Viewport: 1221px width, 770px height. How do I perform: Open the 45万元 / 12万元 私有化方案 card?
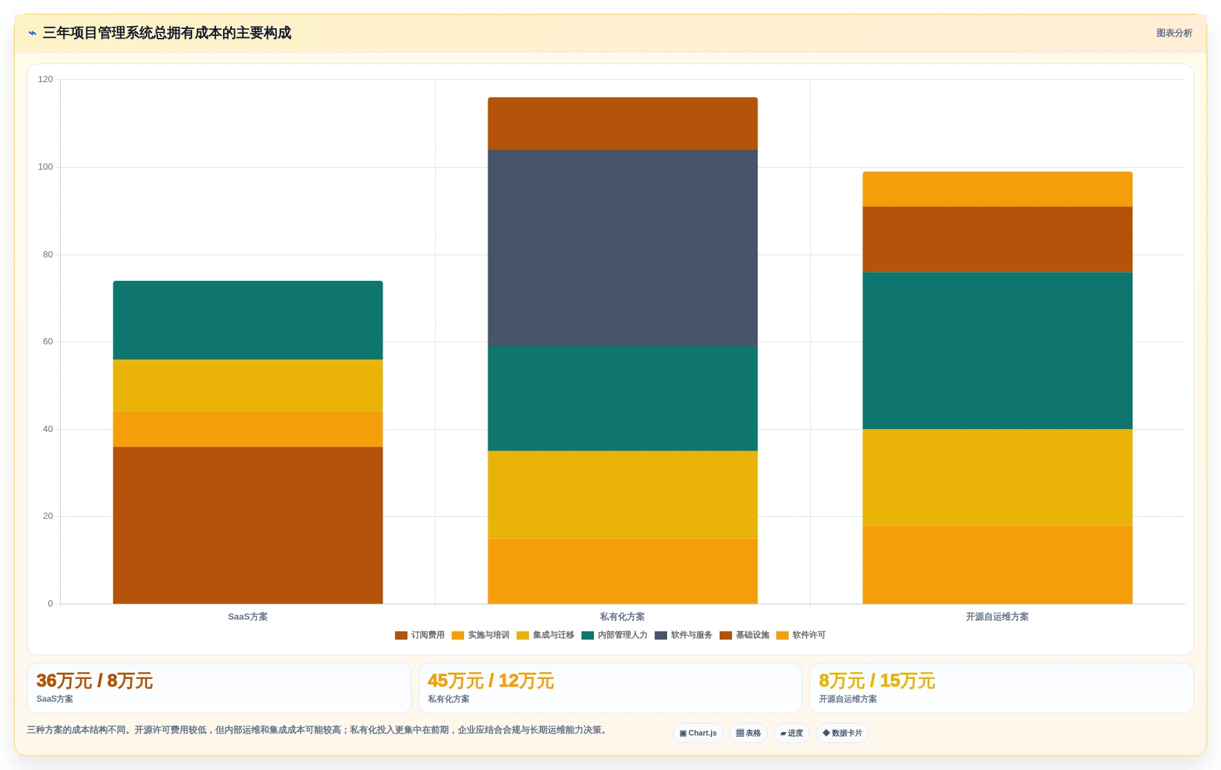coord(610,688)
